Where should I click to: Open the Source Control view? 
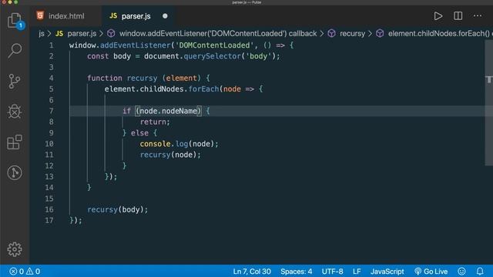pos(15,81)
